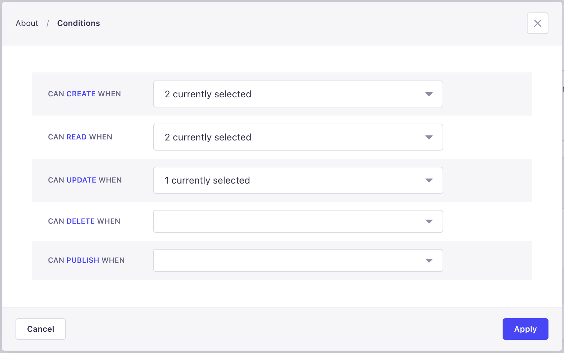Click the chevron on the Update conditions selector

tap(429, 180)
